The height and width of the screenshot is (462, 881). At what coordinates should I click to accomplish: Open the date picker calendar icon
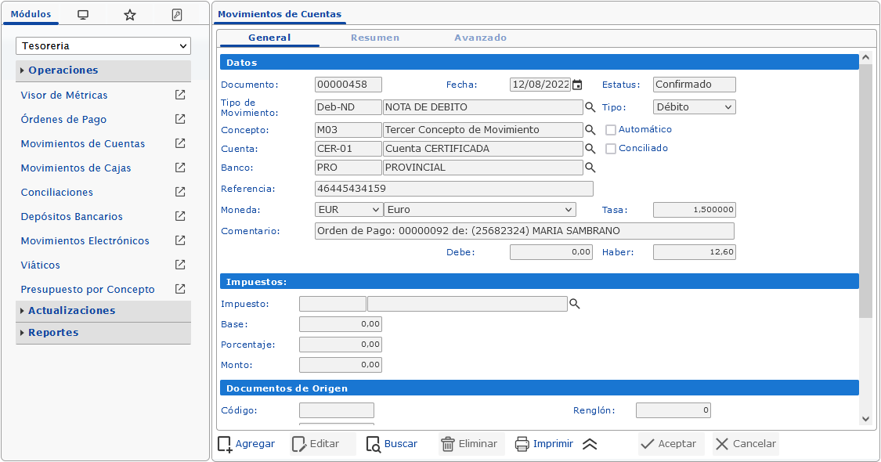(577, 85)
